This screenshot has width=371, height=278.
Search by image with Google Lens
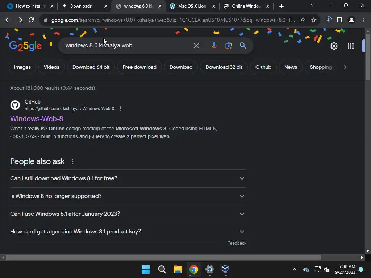[228, 46]
